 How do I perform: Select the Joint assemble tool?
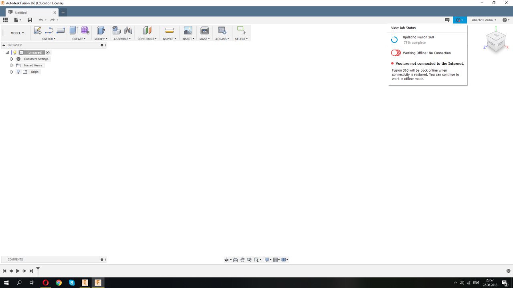pos(128,30)
